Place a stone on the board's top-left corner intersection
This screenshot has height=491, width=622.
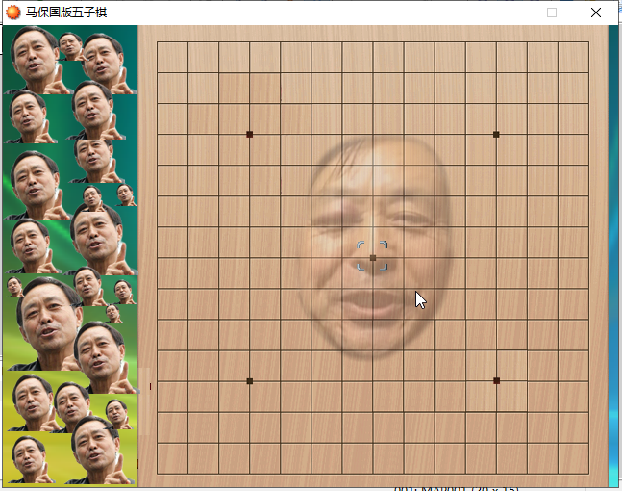(157, 41)
